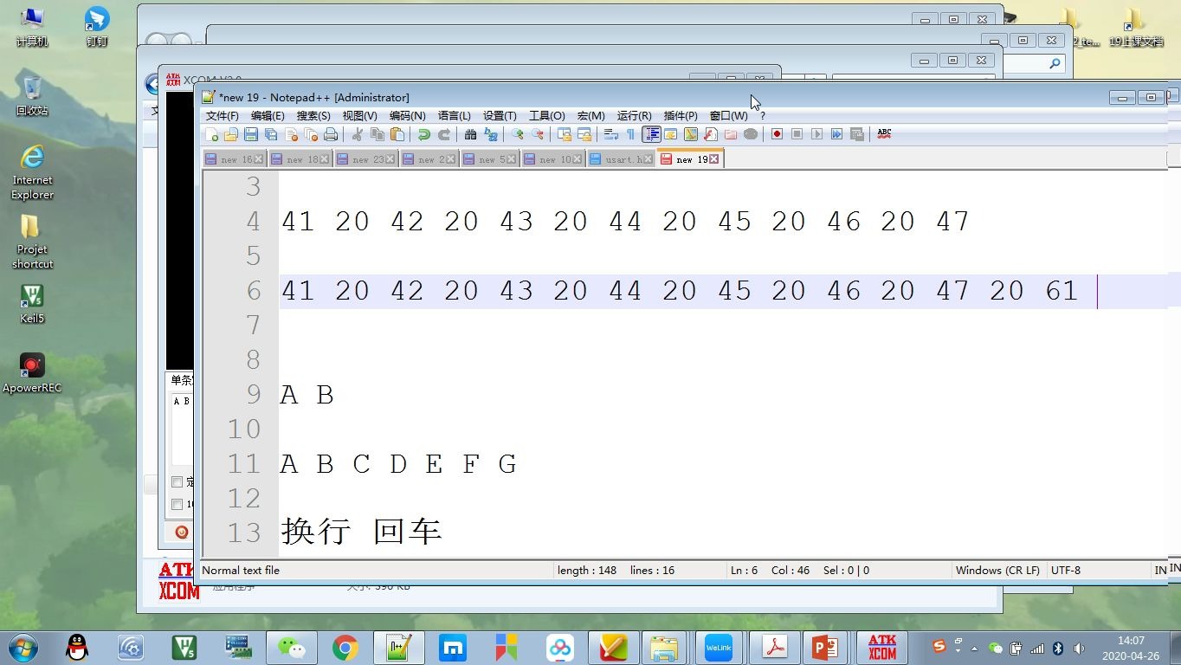Screen dimensions: 1181x665
Task: Click the red round button in XCOM panel
Action: [x=182, y=532]
